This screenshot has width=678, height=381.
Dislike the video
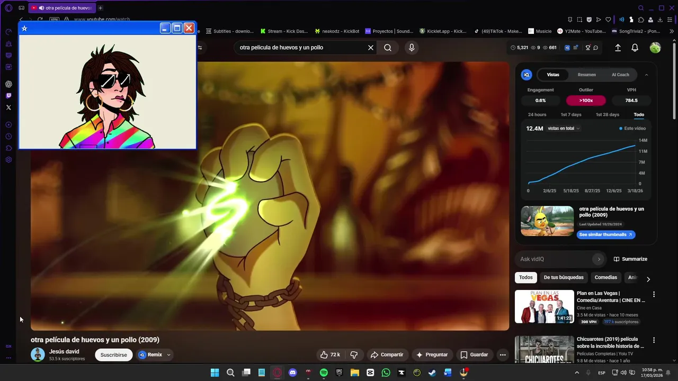click(x=354, y=355)
